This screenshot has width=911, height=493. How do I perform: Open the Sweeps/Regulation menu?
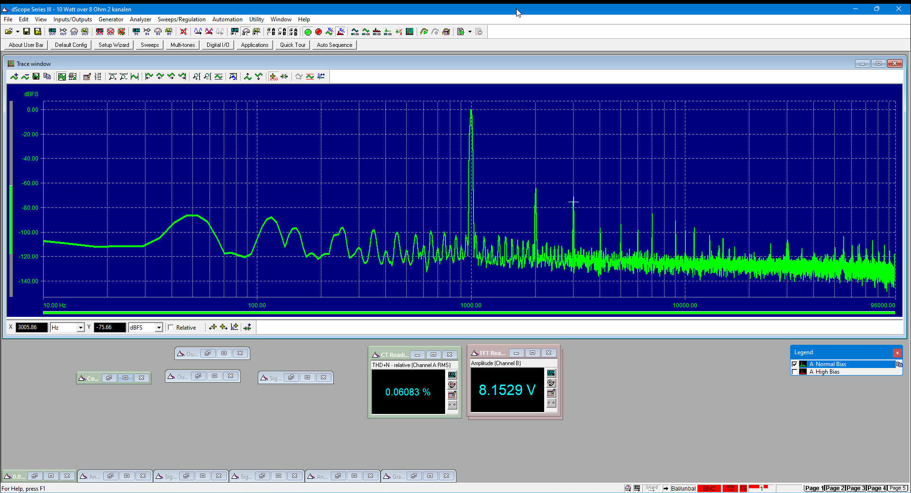pos(182,19)
